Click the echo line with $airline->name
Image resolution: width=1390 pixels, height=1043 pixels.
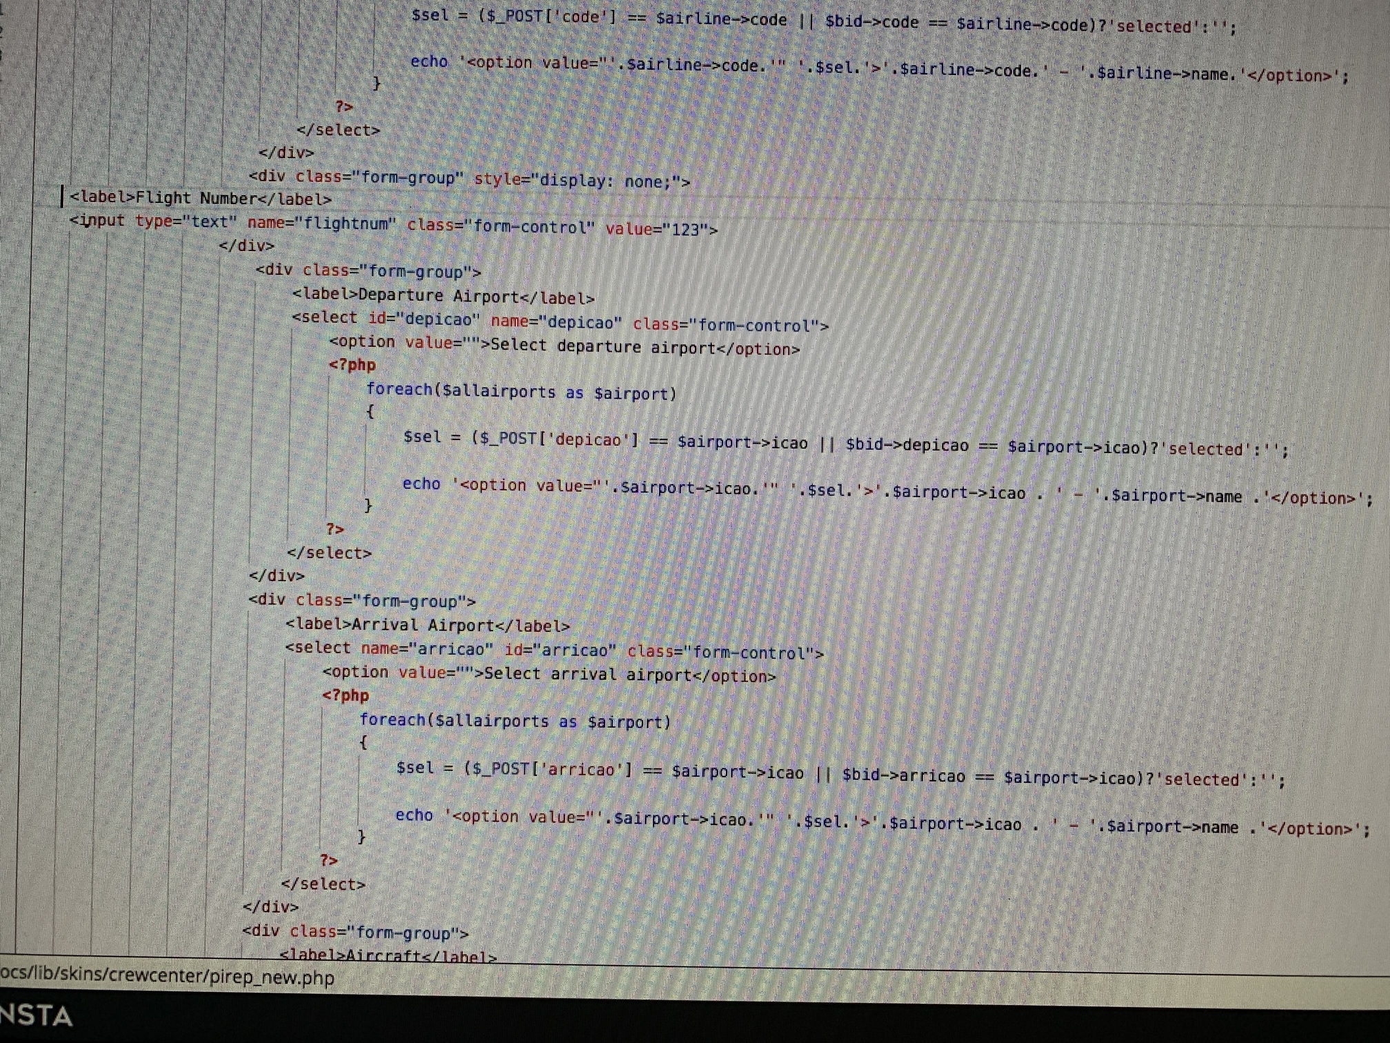click(880, 68)
